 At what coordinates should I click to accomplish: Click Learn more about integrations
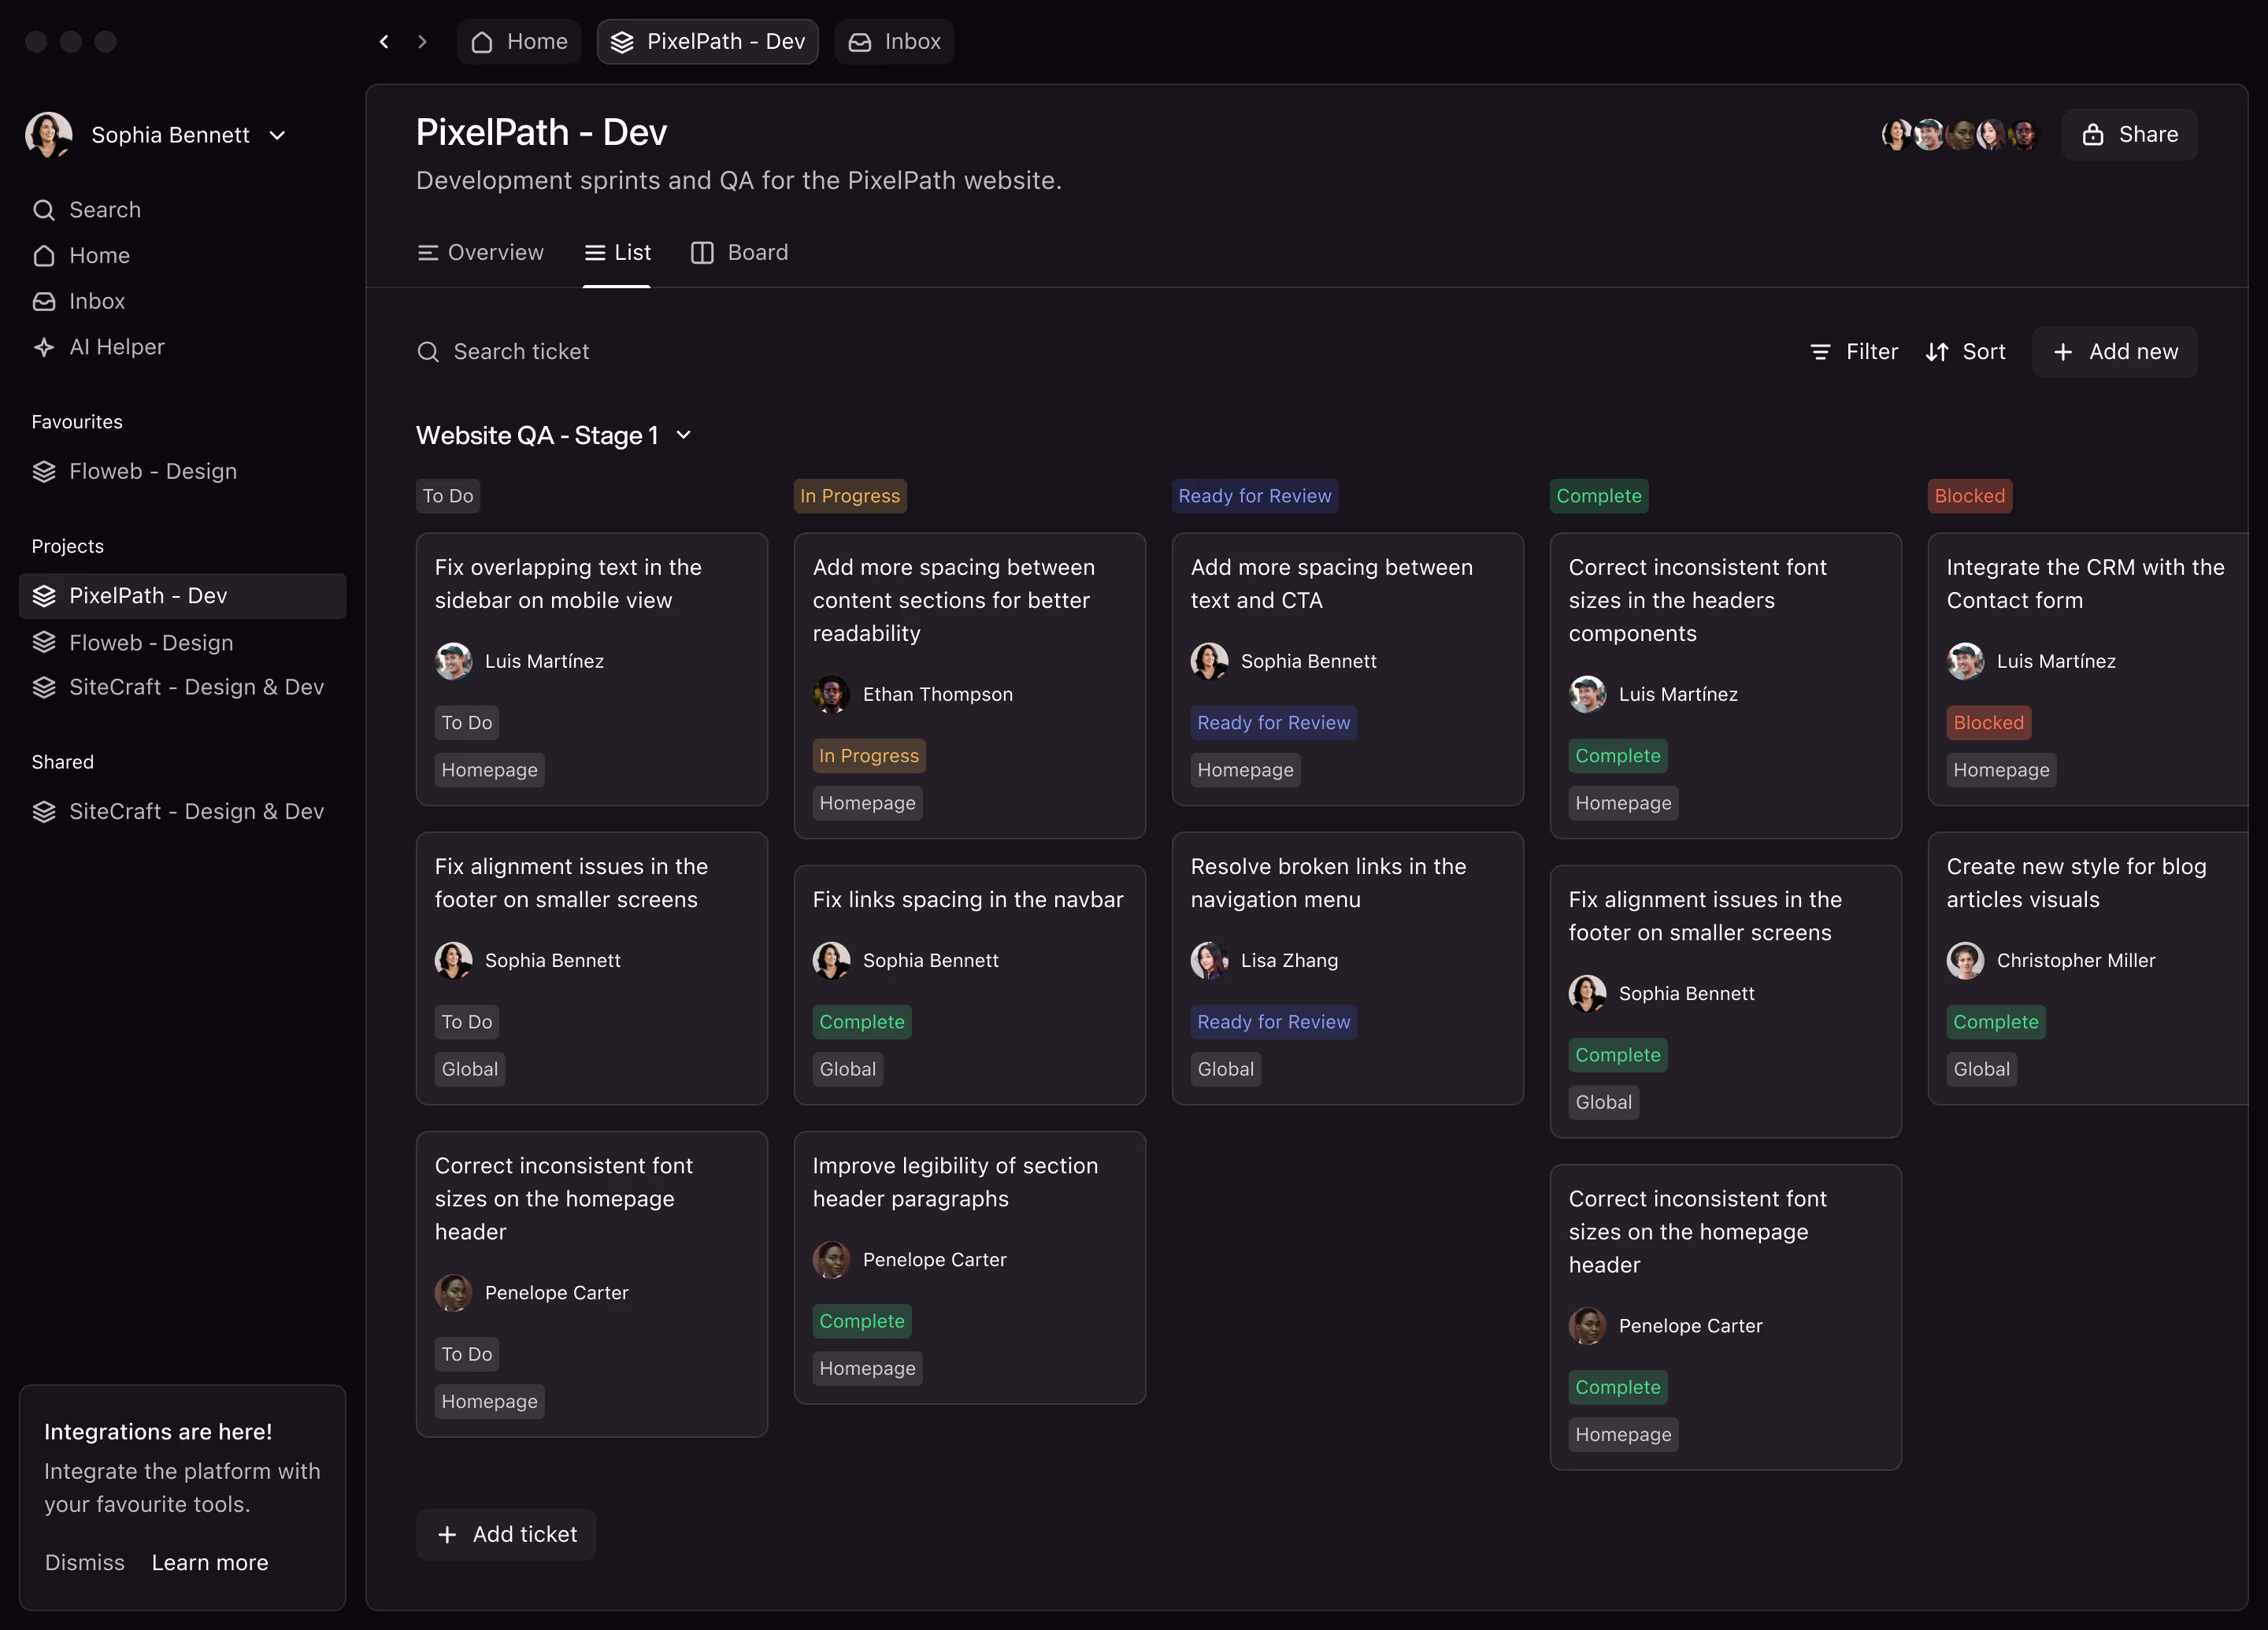click(210, 1562)
